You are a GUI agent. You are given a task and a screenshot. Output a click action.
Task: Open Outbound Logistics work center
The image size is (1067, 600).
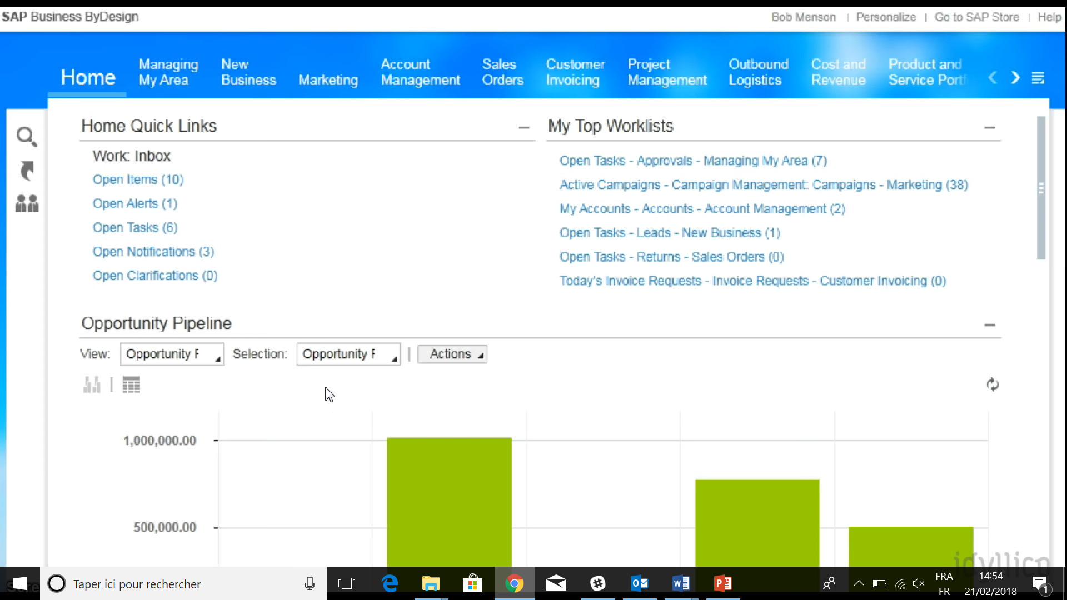(x=759, y=72)
